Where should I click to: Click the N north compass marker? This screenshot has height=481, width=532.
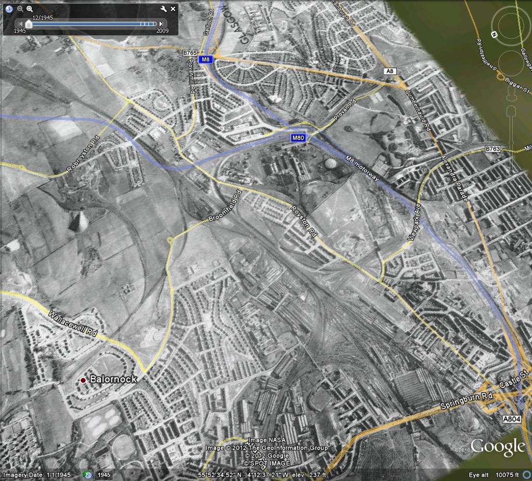[494, 35]
